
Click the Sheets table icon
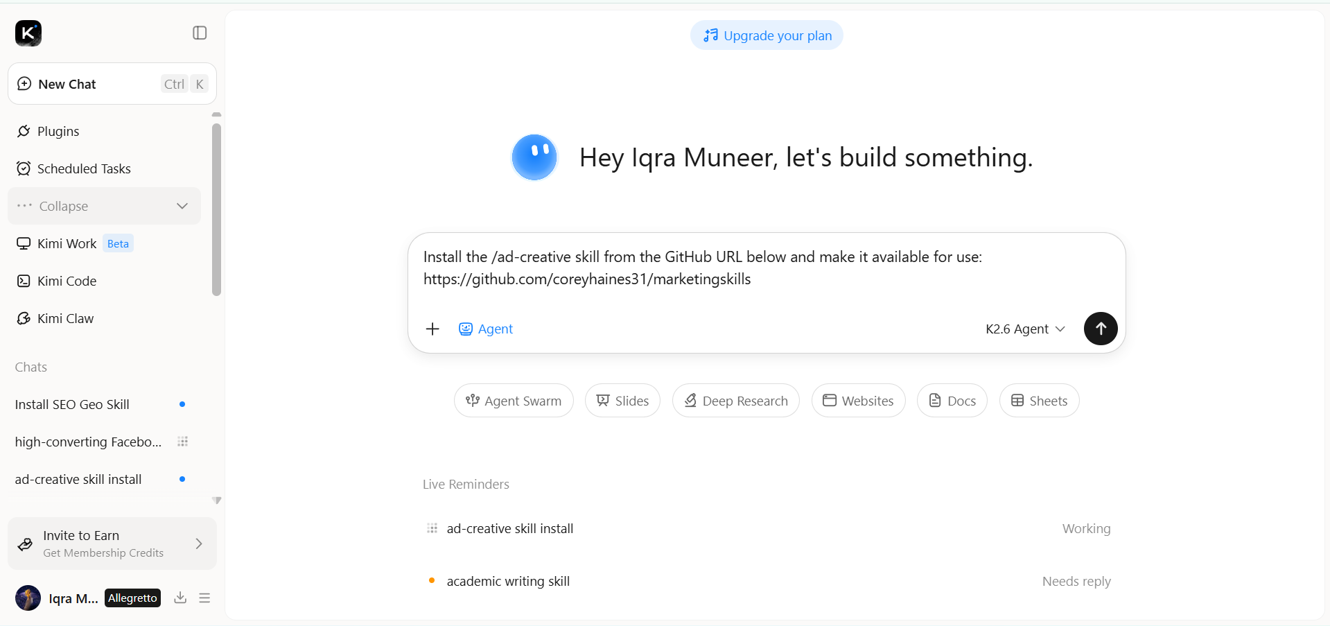point(1017,401)
